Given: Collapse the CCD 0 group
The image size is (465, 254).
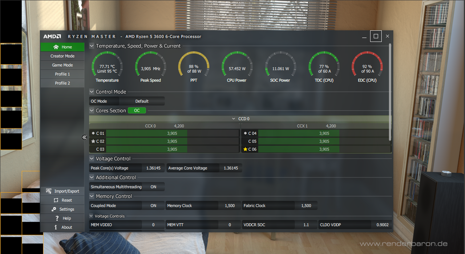Looking at the screenshot, I should click(x=234, y=119).
